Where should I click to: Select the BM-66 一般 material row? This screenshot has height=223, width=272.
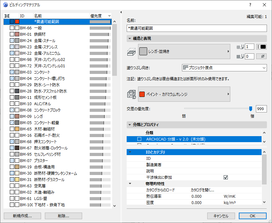(x=57, y=28)
